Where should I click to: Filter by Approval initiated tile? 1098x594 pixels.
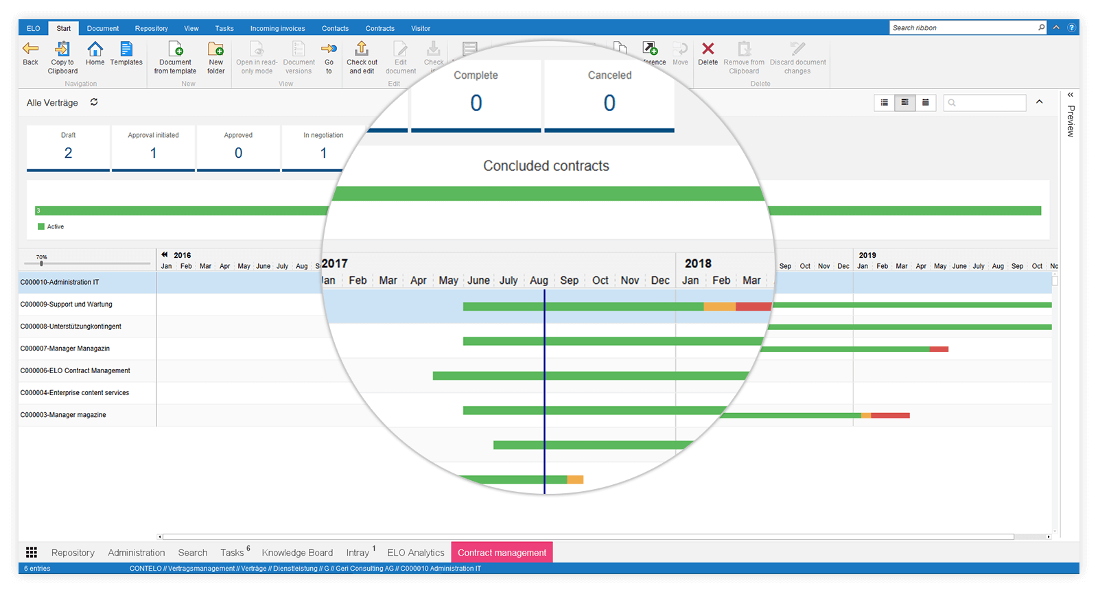click(x=153, y=147)
